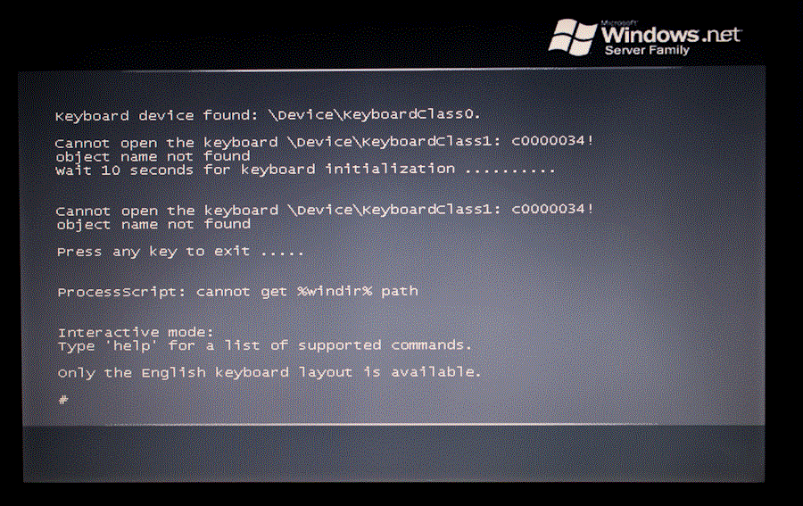Click the Windows.net title text
Image resolution: width=803 pixels, height=506 pixels.
click(671, 34)
